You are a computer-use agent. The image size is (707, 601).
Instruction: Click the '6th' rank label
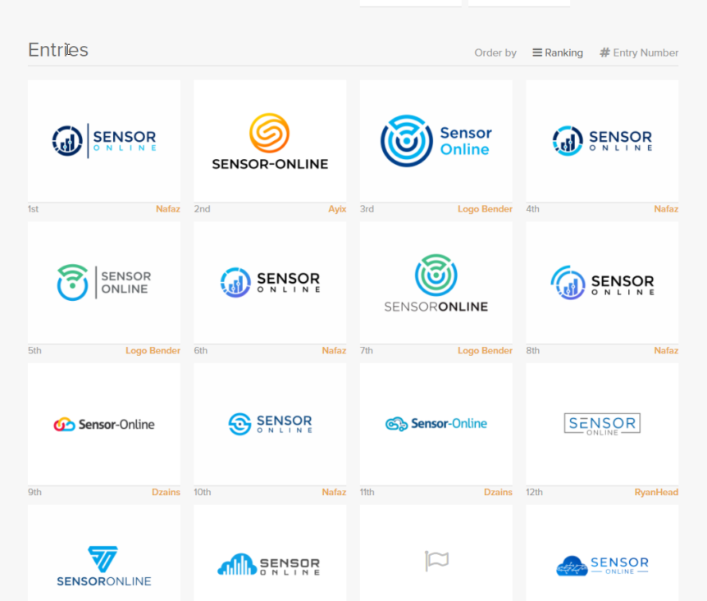201,350
